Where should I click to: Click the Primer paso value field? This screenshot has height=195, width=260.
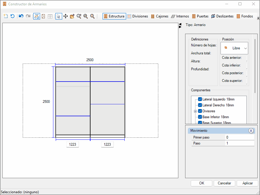240,137
